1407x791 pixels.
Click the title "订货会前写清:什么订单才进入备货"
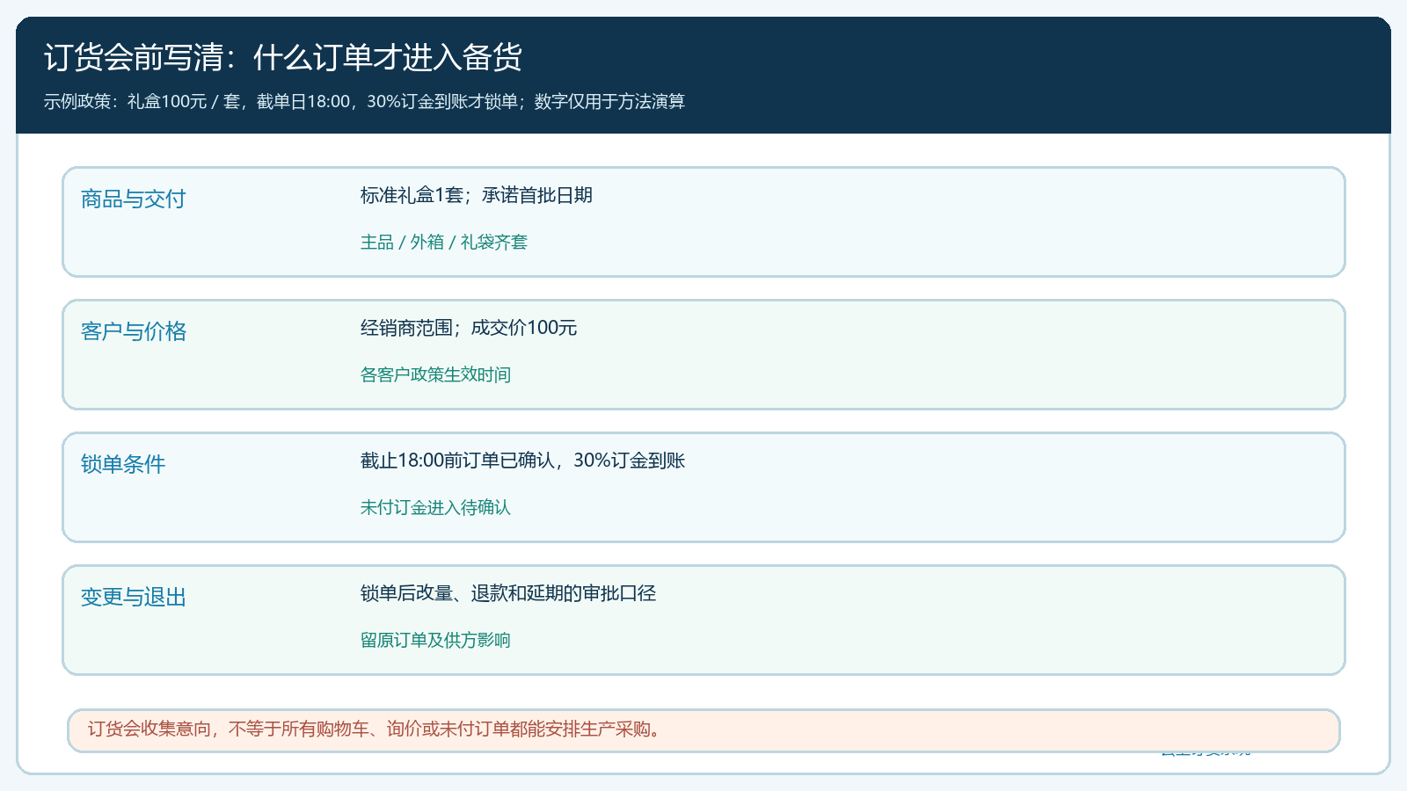(x=283, y=57)
